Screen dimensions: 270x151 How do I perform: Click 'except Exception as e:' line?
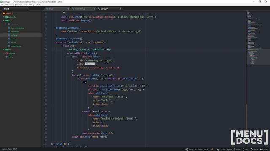(x=97, y=111)
